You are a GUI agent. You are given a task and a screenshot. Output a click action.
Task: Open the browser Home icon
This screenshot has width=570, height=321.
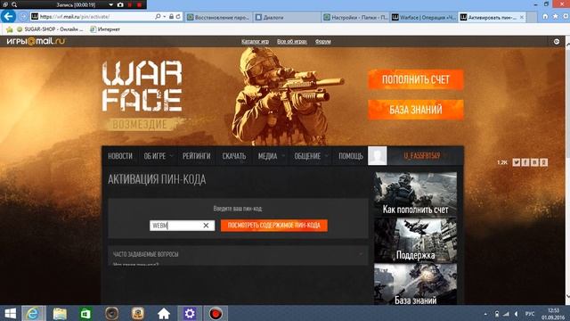point(545,16)
